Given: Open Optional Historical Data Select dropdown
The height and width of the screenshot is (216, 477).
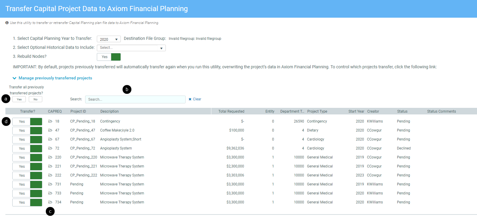Looking at the screenshot, I should point(131,48).
